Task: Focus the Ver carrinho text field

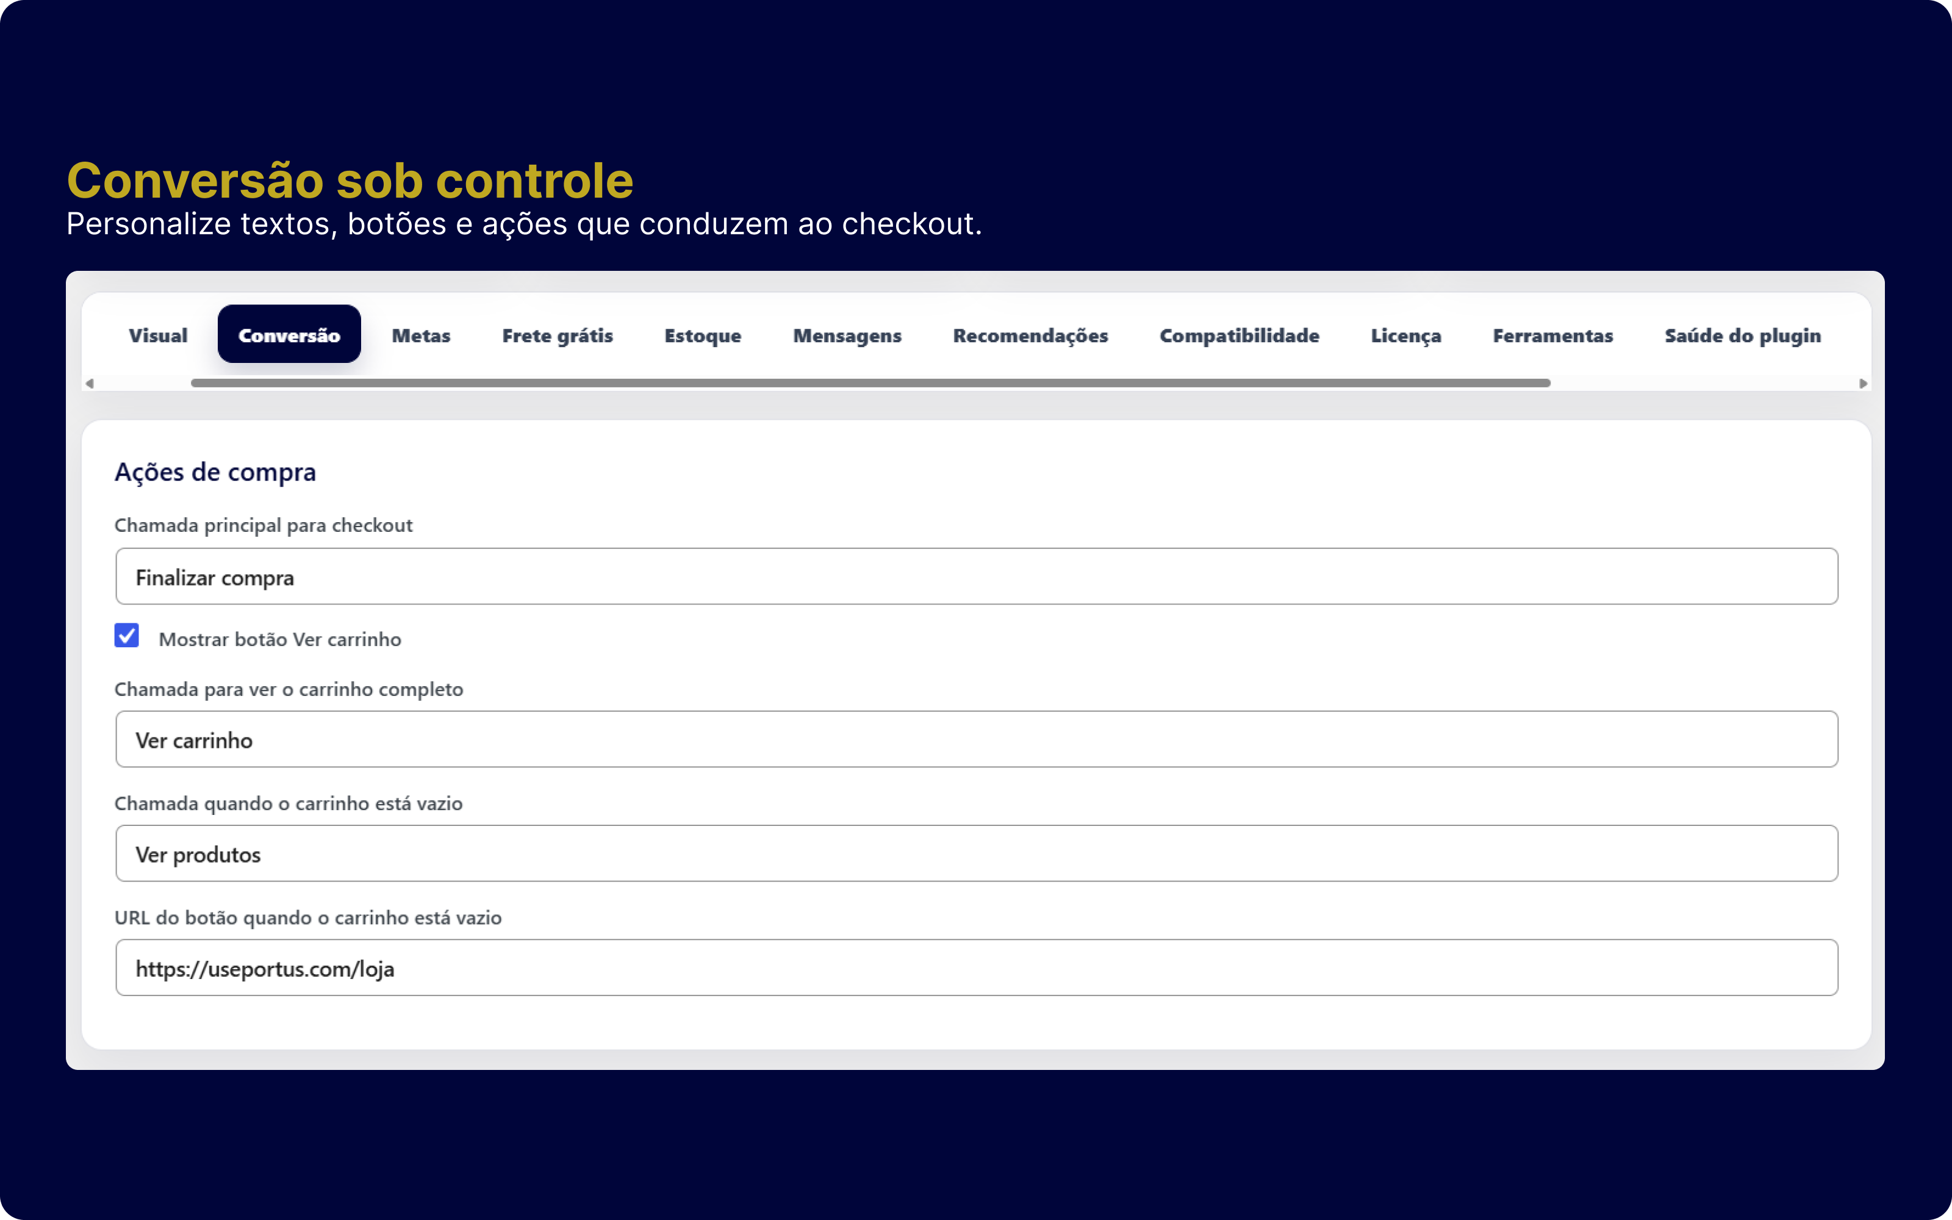Action: point(976,739)
